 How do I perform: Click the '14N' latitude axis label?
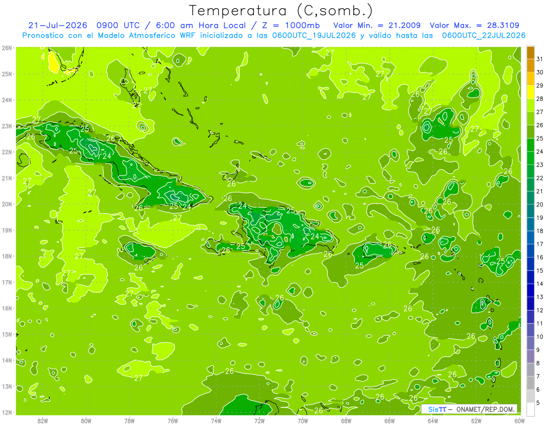(x=7, y=361)
